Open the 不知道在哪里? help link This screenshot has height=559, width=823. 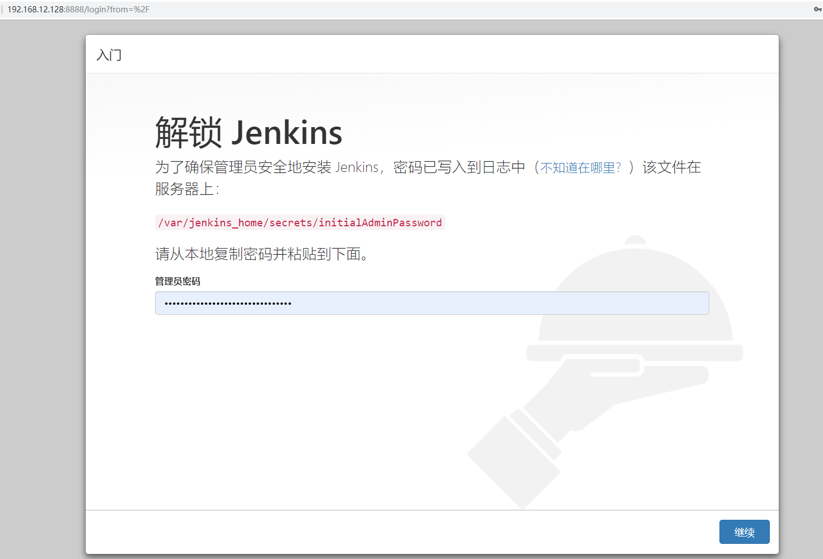point(581,167)
